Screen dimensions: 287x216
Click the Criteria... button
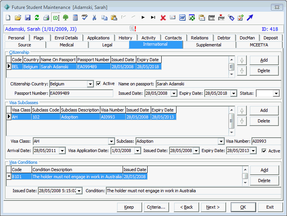pyautogui.click(x=156, y=207)
